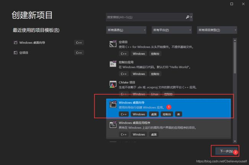Select the 空项目 template icon
249x165 pixels.
(x=113, y=44)
